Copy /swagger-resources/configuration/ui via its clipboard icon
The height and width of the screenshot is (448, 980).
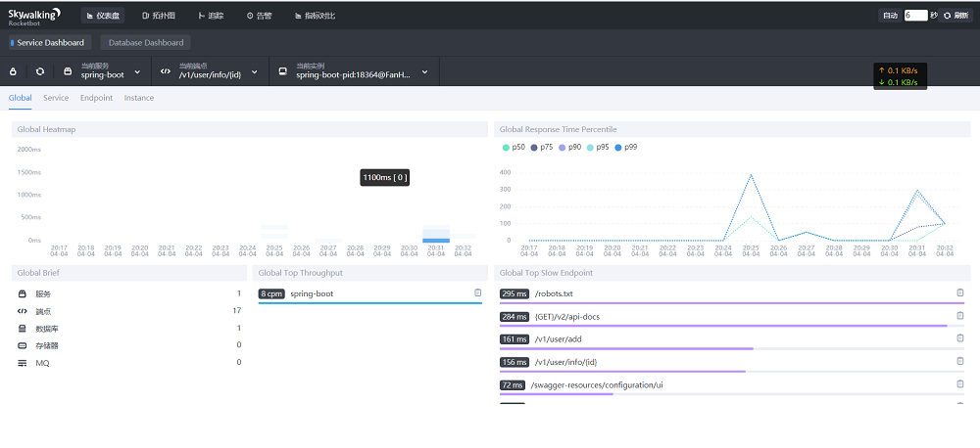(960, 384)
